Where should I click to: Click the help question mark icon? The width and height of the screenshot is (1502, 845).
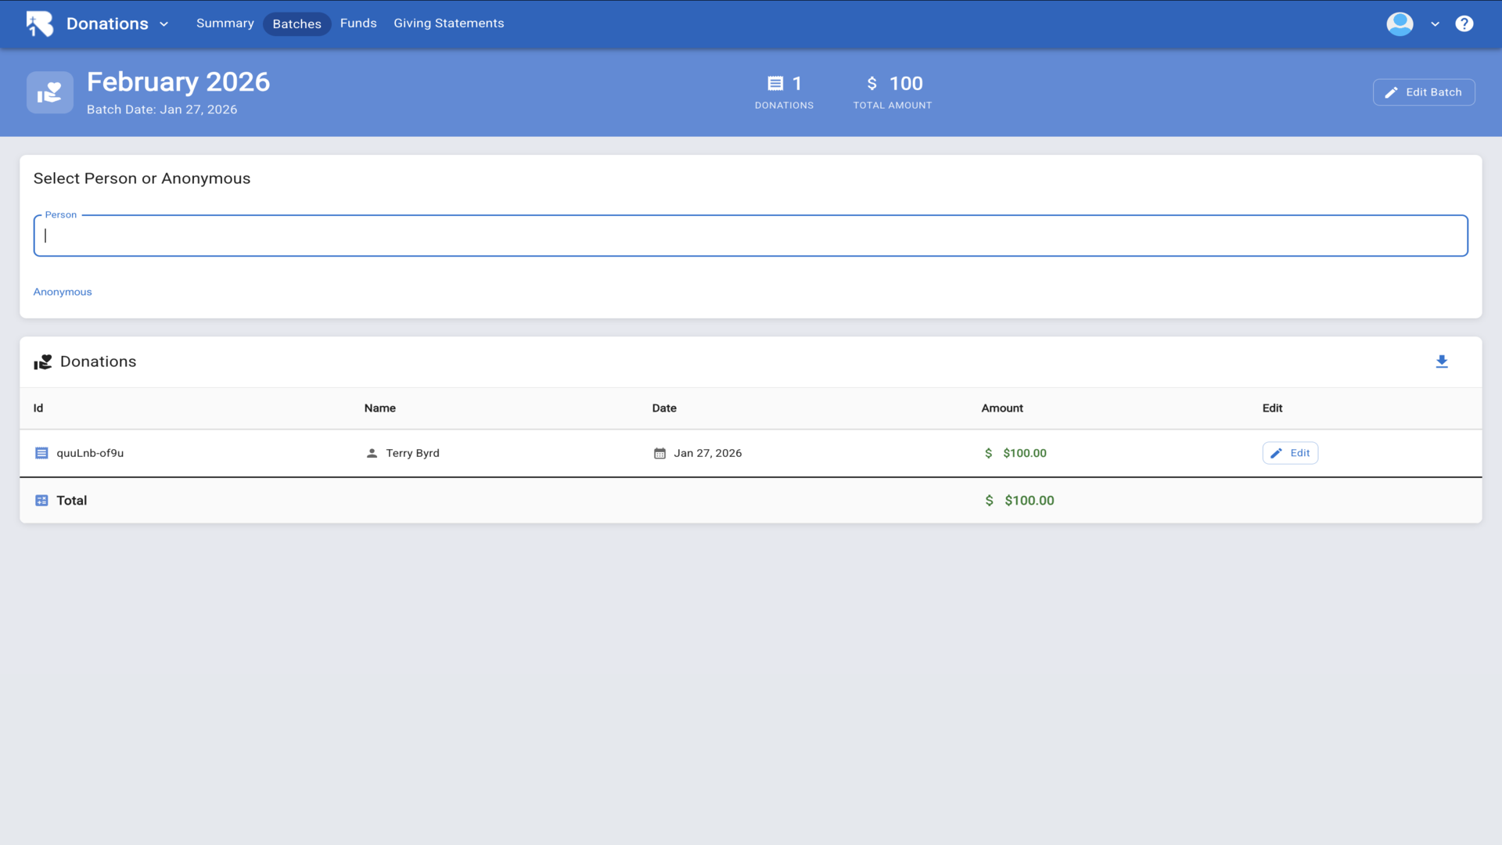pos(1464,23)
